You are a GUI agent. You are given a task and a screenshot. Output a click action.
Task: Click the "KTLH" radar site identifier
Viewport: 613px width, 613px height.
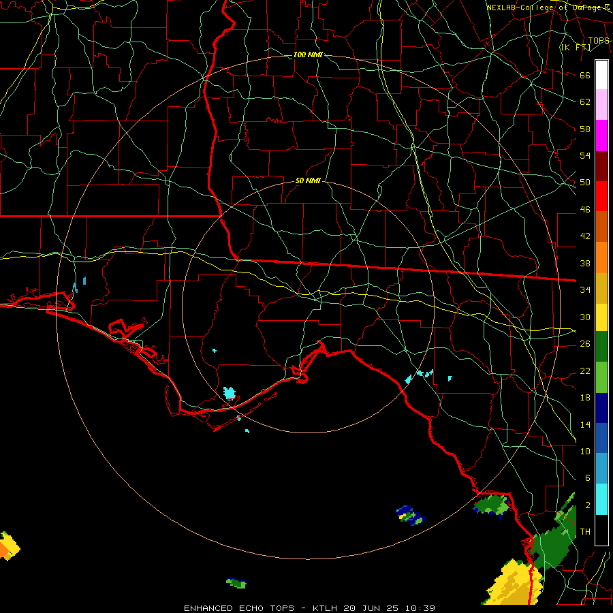pyautogui.click(x=326, y=608)
